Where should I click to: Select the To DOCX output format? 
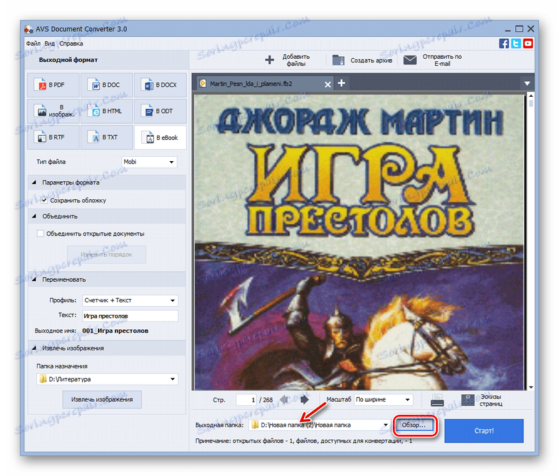click(x=160, y=85)
